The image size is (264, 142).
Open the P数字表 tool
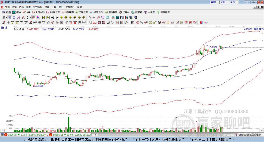68,12
